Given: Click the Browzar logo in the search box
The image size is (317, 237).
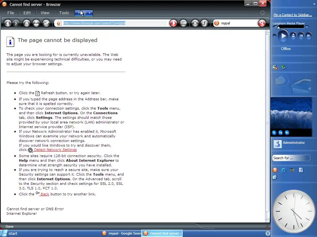Looking at the screenshot, I should pos(216,23).
